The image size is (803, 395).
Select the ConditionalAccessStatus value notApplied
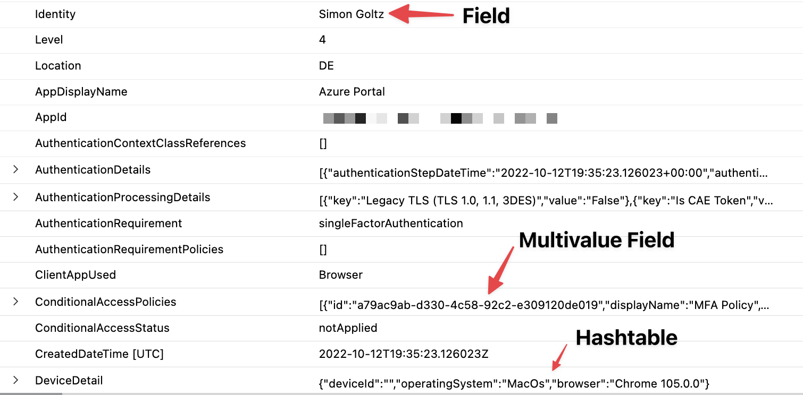click(348, 328)
